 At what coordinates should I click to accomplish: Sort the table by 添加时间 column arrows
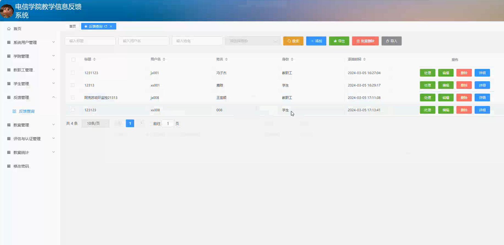pos(364,59)
